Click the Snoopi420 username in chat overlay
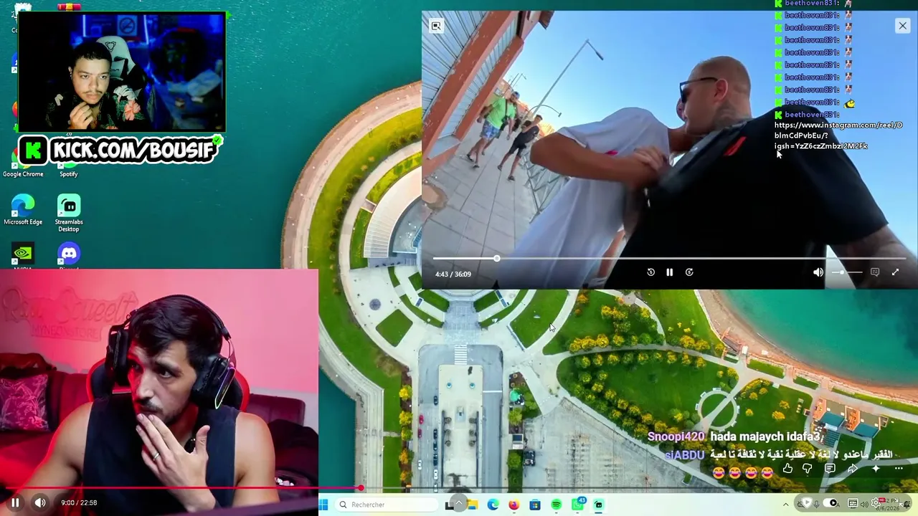918x516 pixels. point(676,436)
